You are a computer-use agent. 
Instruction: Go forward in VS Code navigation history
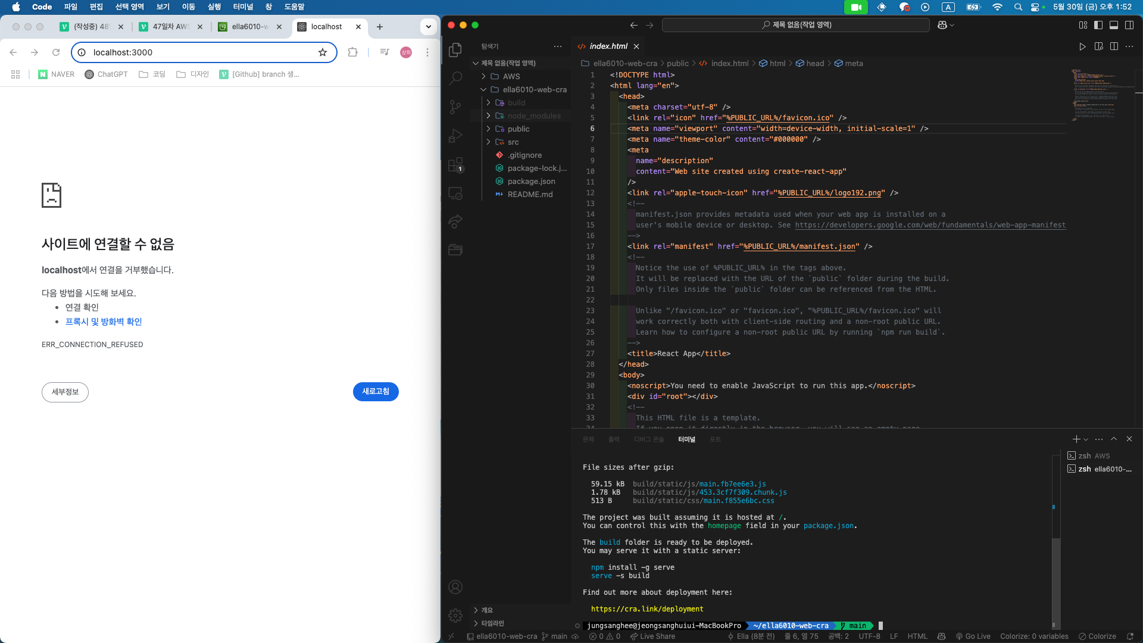[649, 25]
